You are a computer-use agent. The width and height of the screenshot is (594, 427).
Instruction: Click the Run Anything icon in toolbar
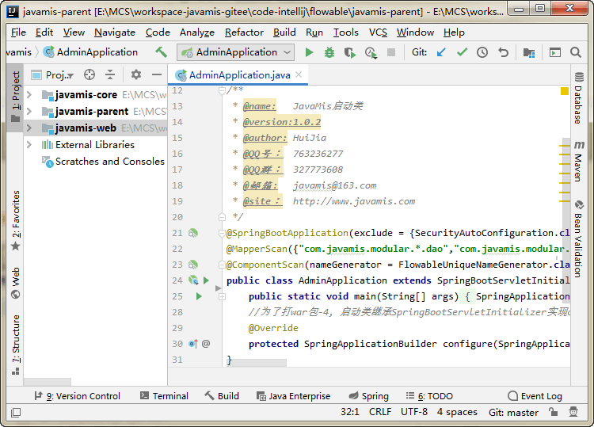[555, 52]
